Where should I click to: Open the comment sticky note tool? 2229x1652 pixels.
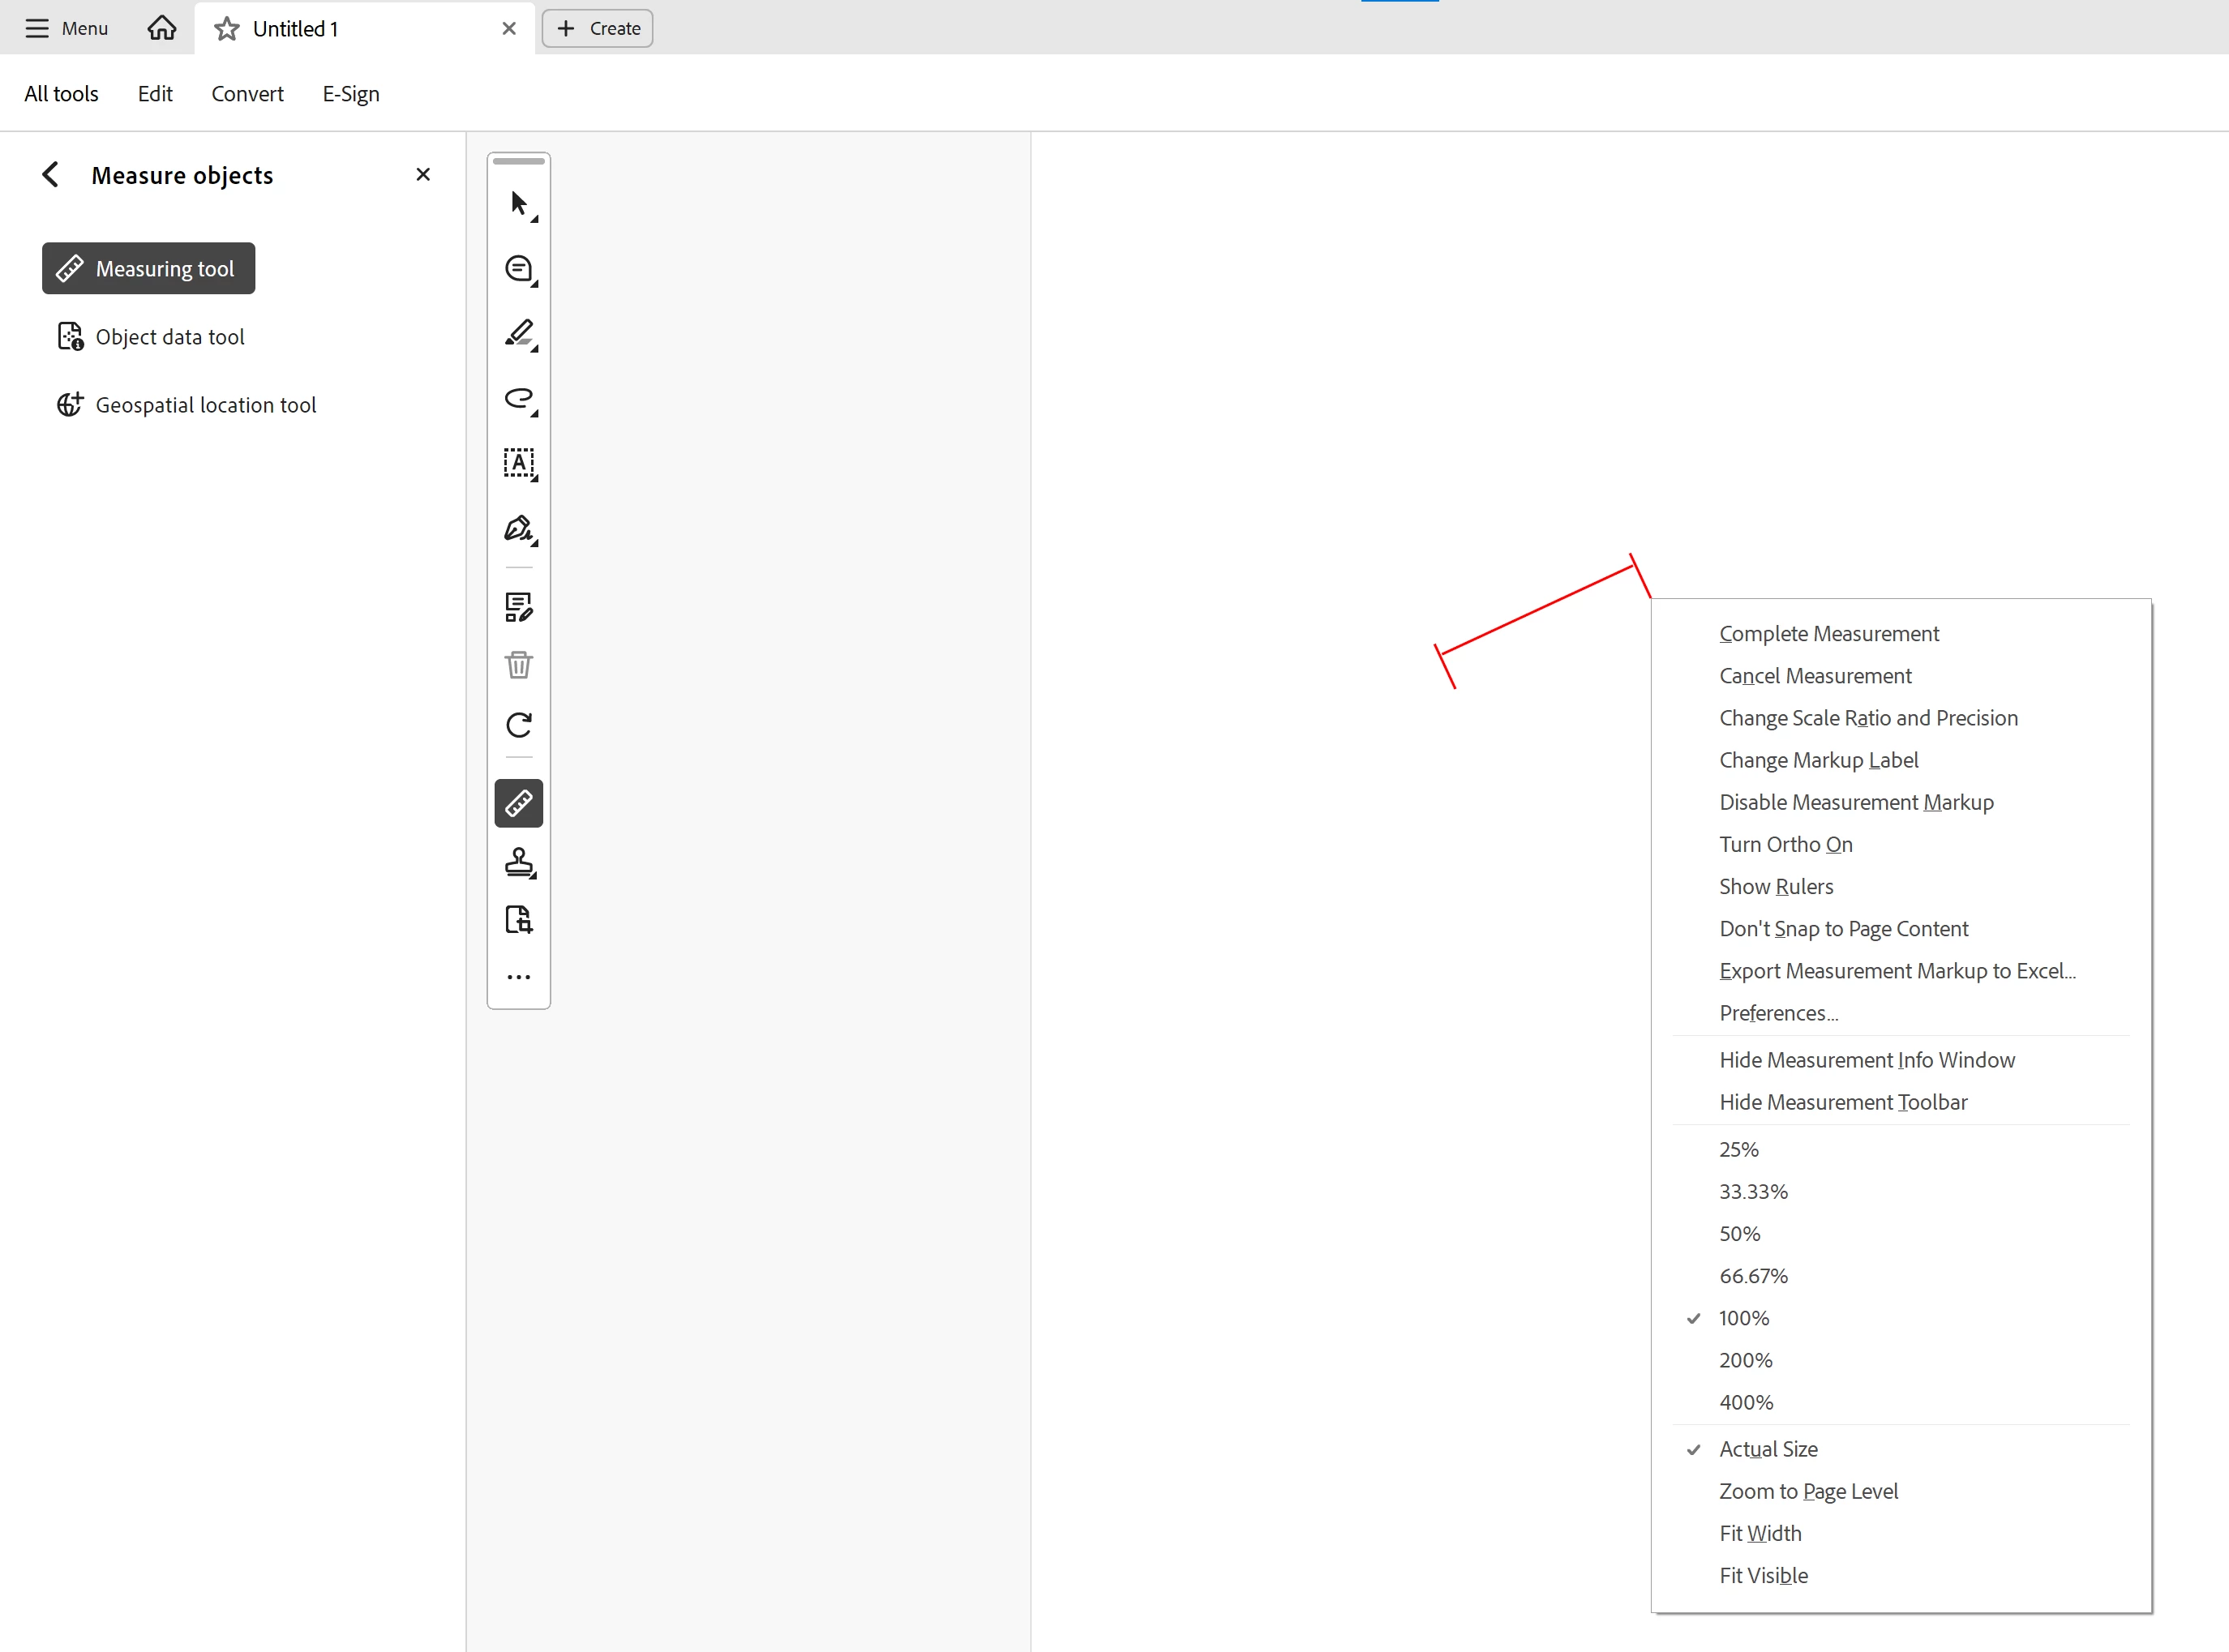[x=518, y=269]
